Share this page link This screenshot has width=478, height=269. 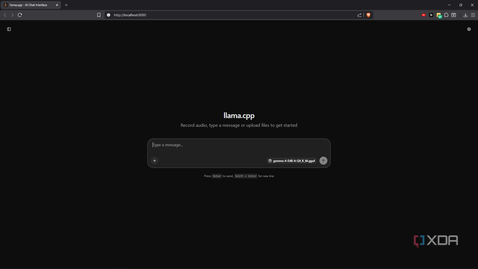[x=359, y=15]
